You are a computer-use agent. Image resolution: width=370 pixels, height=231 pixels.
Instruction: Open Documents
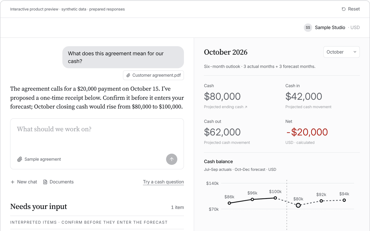58,182
